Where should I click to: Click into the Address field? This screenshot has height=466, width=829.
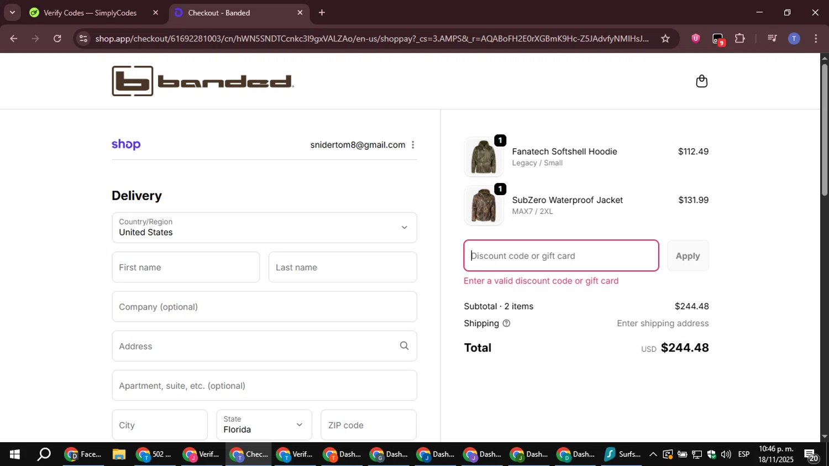(x=264, y=346)
